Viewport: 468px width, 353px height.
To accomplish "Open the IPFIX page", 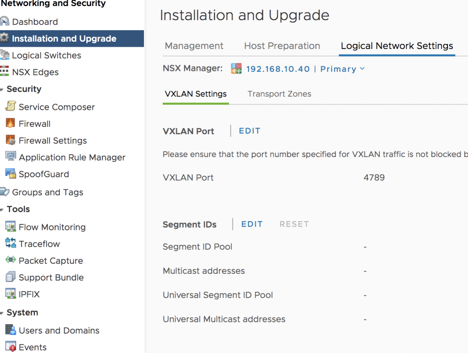I will pyautogui.click(x=29, y=294).
